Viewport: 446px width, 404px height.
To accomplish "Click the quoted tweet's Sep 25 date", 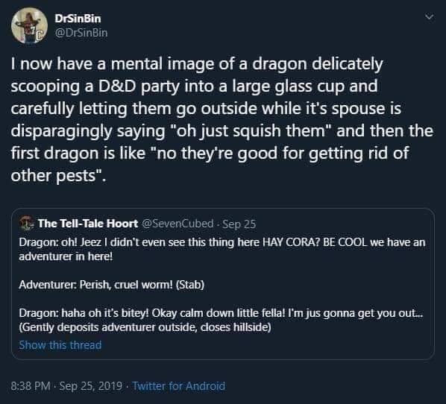I will (239, 224).
